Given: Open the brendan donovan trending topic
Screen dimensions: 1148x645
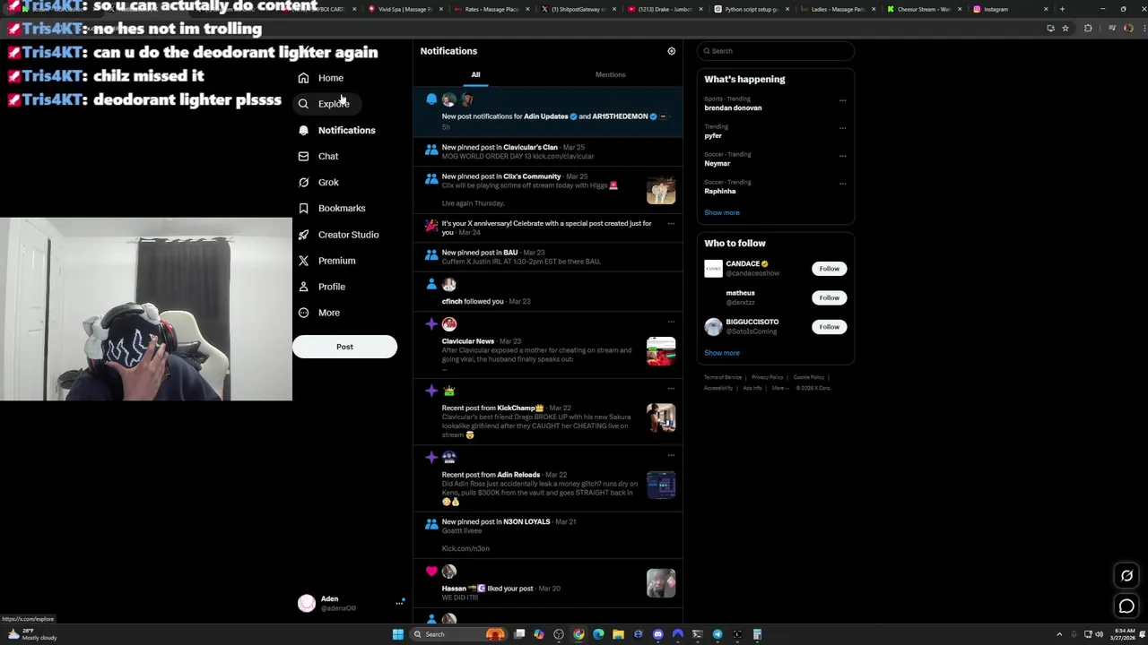Looking at the screenshot, I should pos(733,107).
